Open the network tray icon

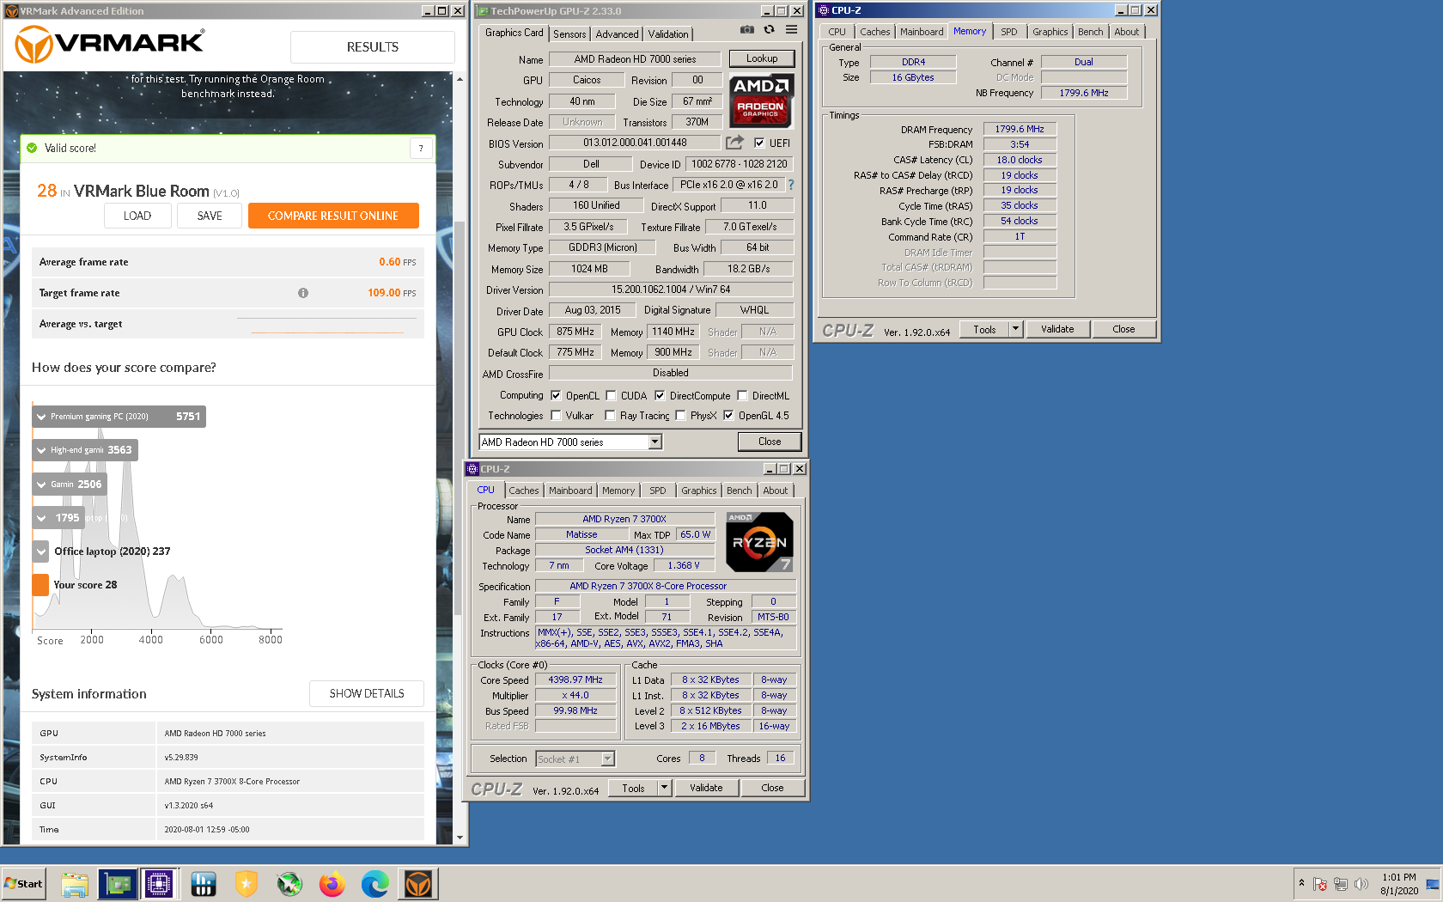pos(1340,884)
